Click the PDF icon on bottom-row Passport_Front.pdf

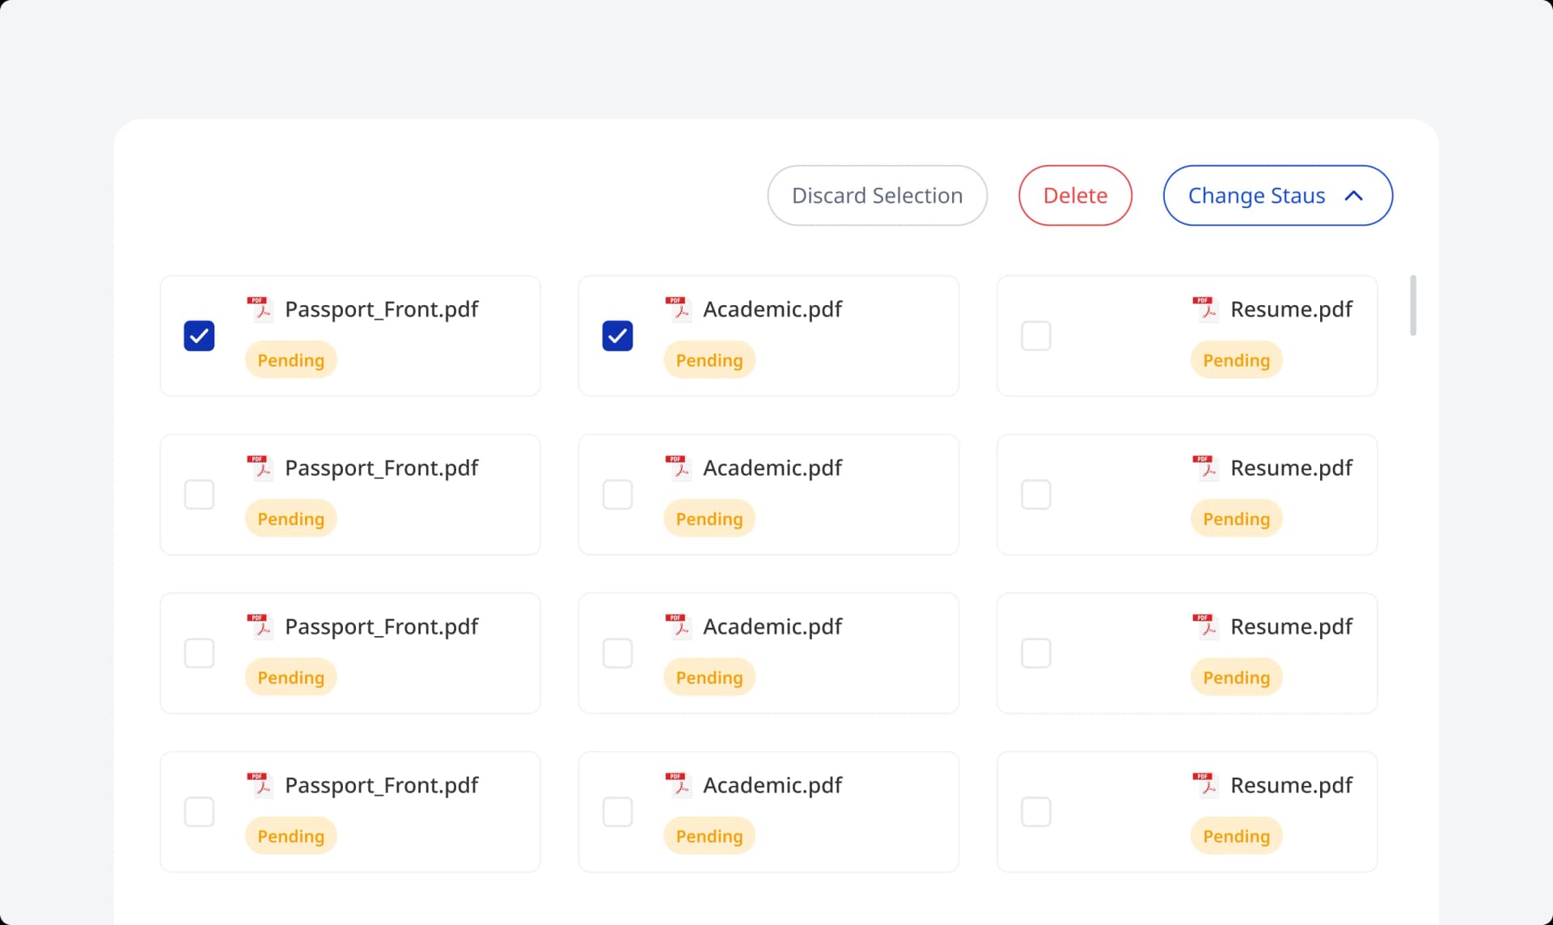[x=261, y=784]
